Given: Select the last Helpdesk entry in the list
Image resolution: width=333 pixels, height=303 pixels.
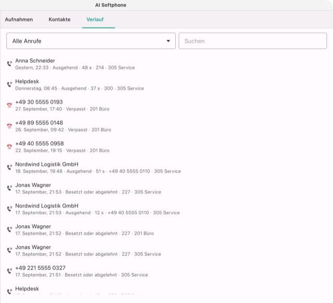Looking at the screenshot, I should (x=27, y=289).
